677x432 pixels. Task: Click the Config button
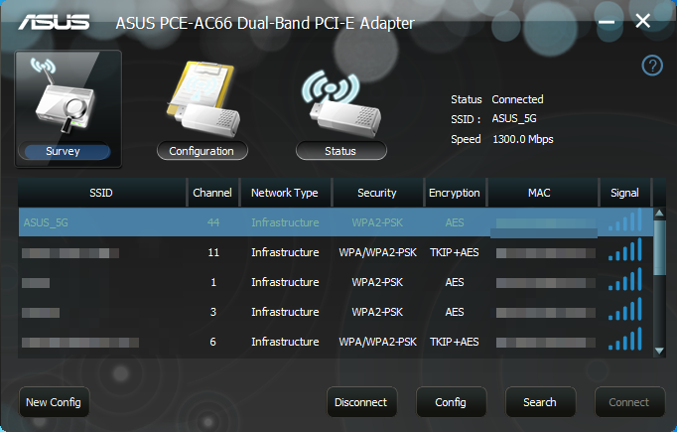pyautogui.click(x=451, y=402)
